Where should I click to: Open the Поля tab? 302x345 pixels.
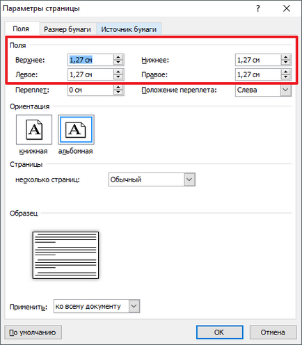pyautogui.click(x=21, y=29)
